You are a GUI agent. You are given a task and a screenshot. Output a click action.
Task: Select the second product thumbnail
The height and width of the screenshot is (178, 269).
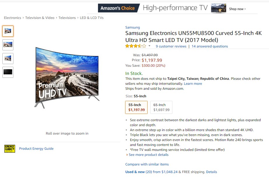[x=8, y=45]
